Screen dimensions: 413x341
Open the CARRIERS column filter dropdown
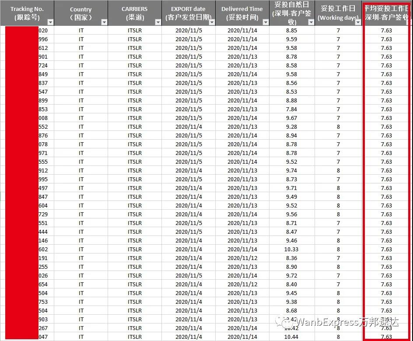158,22
